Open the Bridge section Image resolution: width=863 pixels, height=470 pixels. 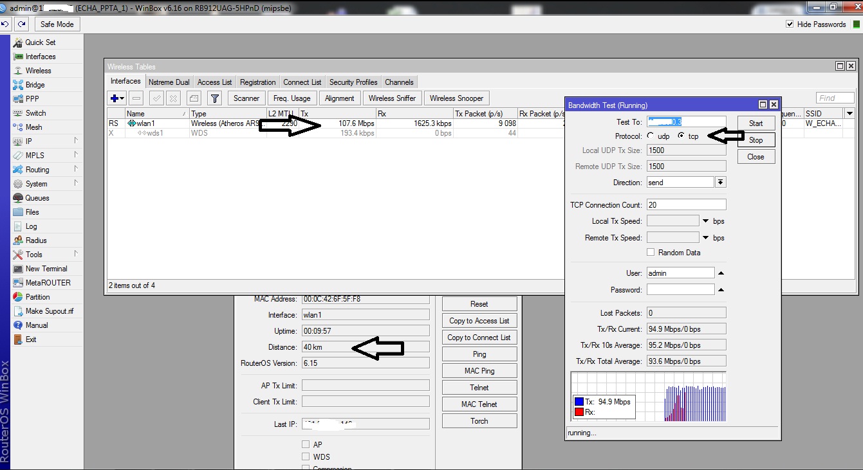point(35,85)
